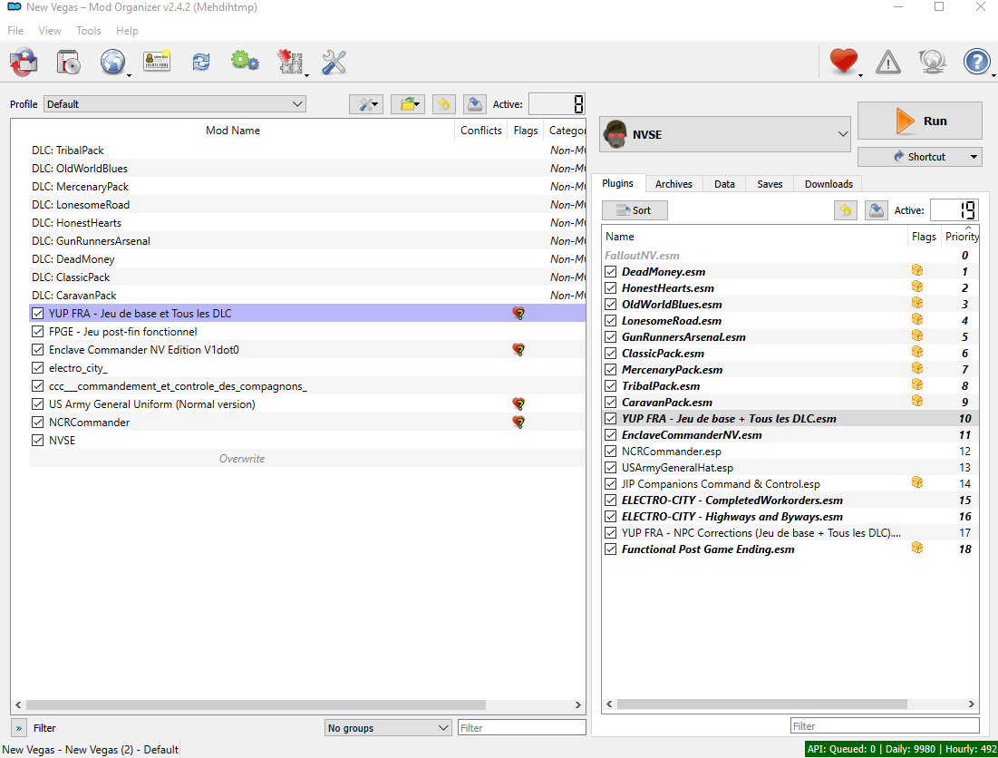Click conflict flag icon on YUP FRA mod
The image size is (998, 758).
(x=518, y=313)
